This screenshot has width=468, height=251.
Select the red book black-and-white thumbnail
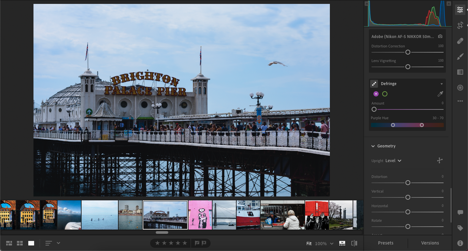tap(317, 215)
